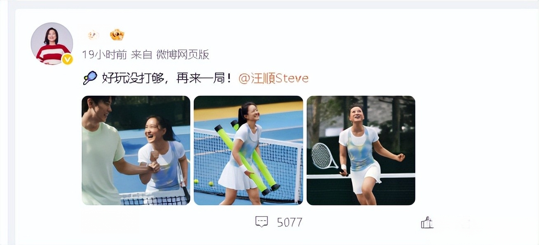Image resolution: width=539 pixels, height=245 pixels.
Task: Open comments via the speech bubble icon
Action: click(262, 222)
